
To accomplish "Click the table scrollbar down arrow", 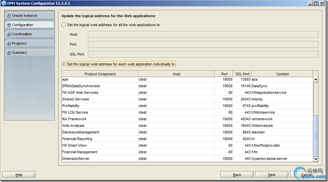I will coord(316,159).
